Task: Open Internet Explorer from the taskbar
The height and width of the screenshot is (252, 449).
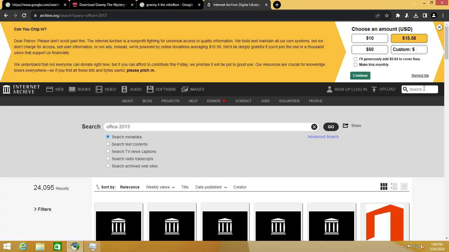Action: pos(23,246)
